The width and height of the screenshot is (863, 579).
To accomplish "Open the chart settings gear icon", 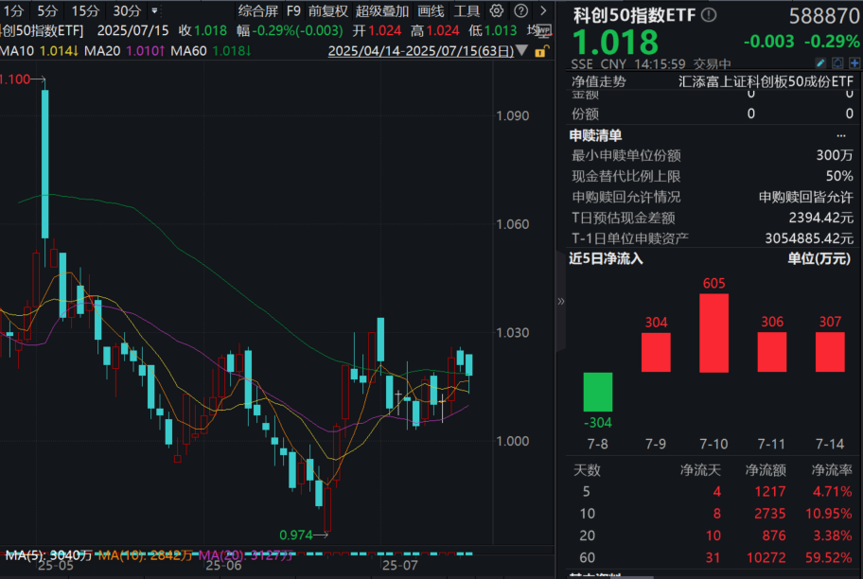I will tap(497, 10).
